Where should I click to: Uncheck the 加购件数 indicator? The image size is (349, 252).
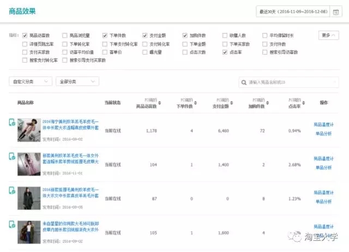click(x=185, y=35)
